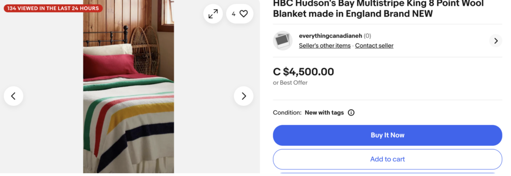Click the partially visible button below Add to cart
Image resolution: width=511 pixels, height=176 pixels.
tap(388, 173)
